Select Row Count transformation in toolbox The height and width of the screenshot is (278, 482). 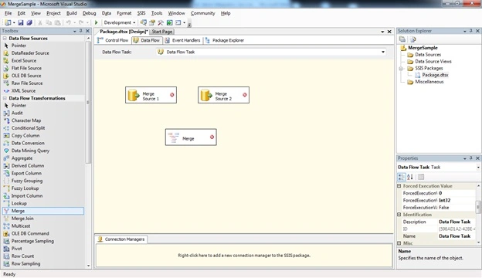click(22, 256)
